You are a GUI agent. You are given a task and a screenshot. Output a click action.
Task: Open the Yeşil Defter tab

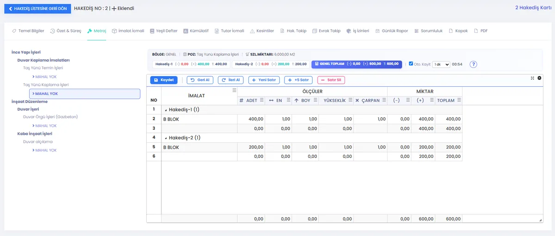click(163, 31)
